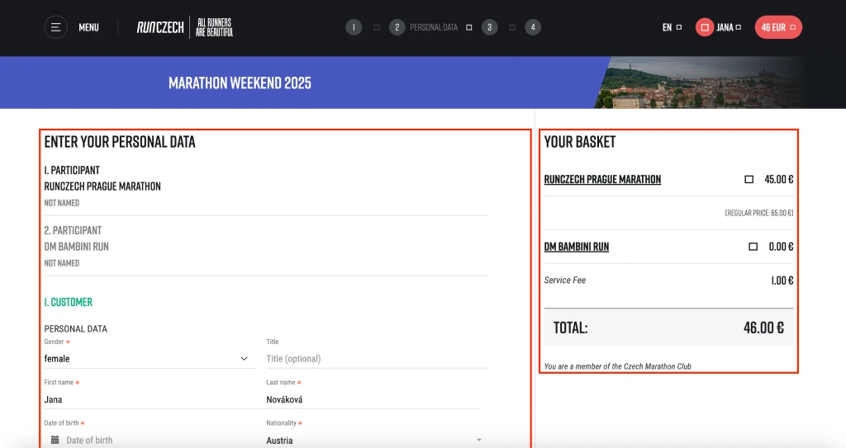This screenshot has width=846, height=448.
Task: Click the Service Fee row label
Action: pyautogui.click(x=565, y=281)
